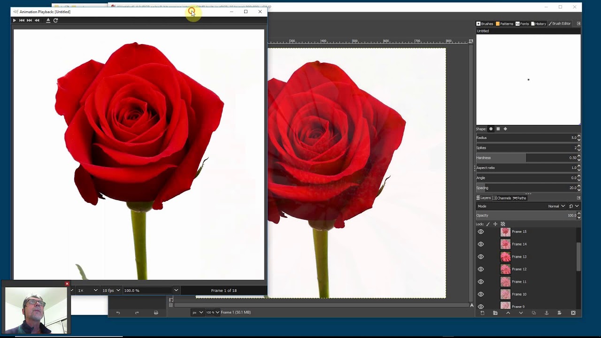Open the playback speed 1× dropdown
Image resolution: width=601 pixels, height=338 pixels.
coord(88,291)
